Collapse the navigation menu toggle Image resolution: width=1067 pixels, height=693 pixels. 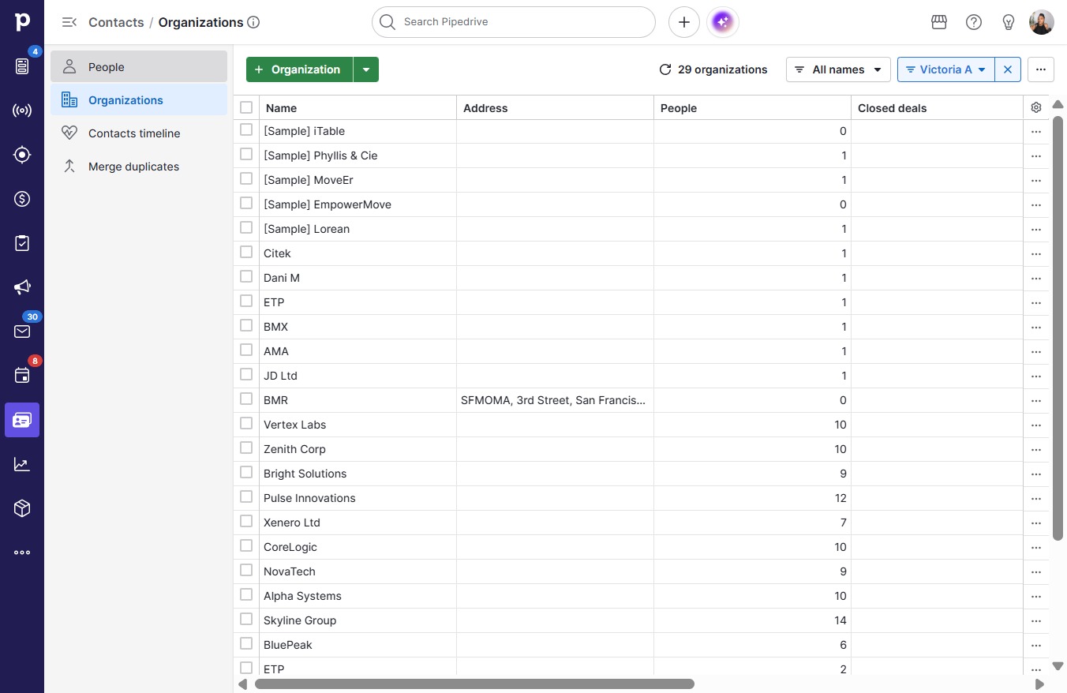tap(69, 22)
